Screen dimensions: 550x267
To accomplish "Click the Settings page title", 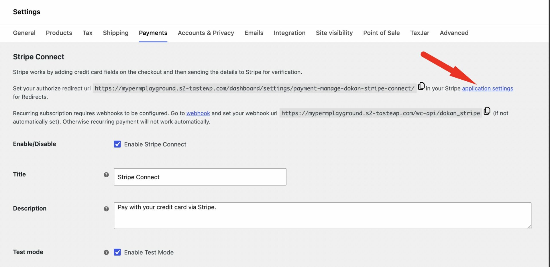I will tap(27, 12).
